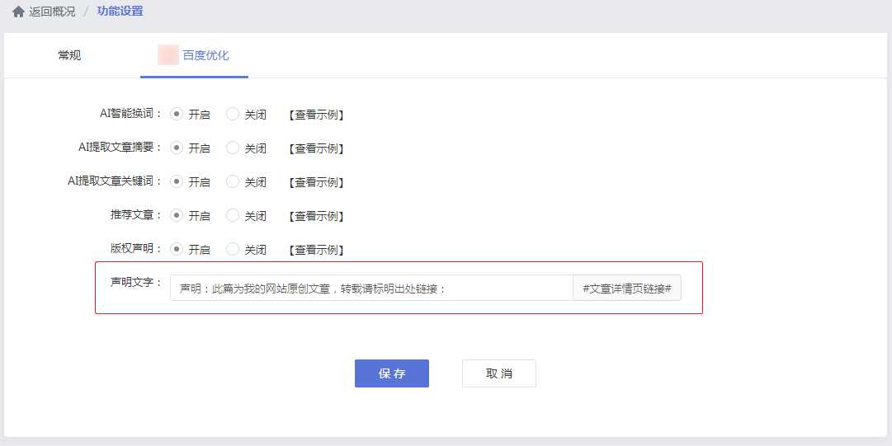Choose 关闭 for 版权声明
The width and height of the screenshot is (892, 446).
[233, 249]
